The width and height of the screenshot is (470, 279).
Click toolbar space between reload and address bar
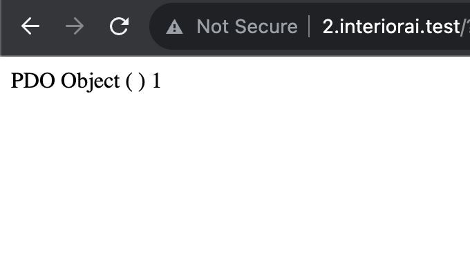click(x=140, y=27)
